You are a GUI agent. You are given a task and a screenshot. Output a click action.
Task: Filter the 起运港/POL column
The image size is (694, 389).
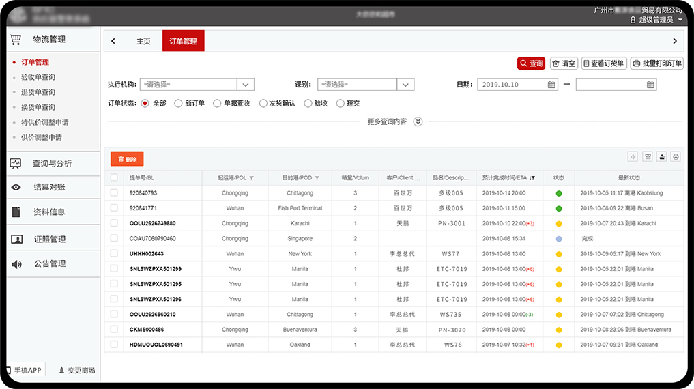tap(252, 178)
